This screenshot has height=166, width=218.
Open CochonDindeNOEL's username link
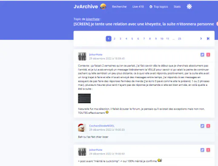pos(102,126)
